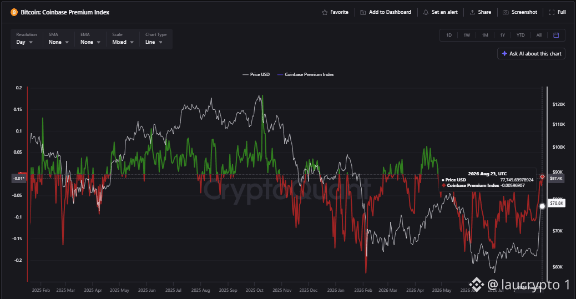The height and width of the screenshot is (299, 576).
Task: Click the 2026 Feb x-axis label
Action: (363, 290)
